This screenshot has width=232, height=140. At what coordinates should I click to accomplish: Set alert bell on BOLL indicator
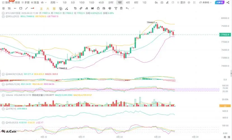(x=7, y=16)
